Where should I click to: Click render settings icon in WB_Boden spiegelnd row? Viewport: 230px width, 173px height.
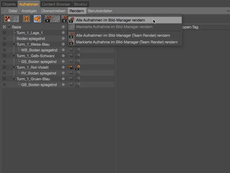(78, 50)
